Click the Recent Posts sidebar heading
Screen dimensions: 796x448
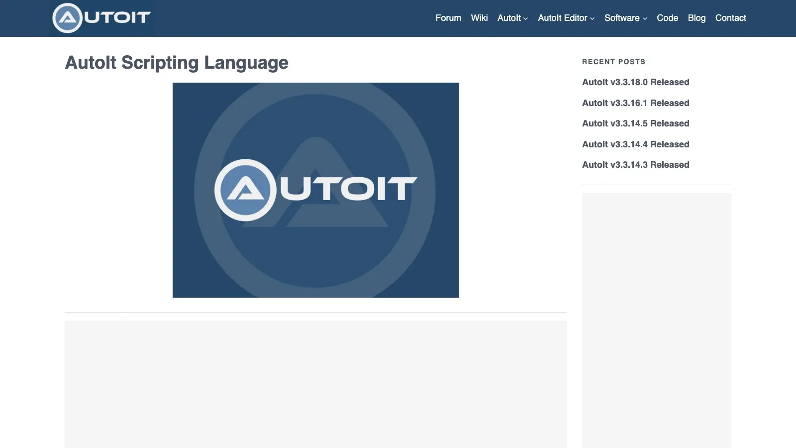(613, 62)
